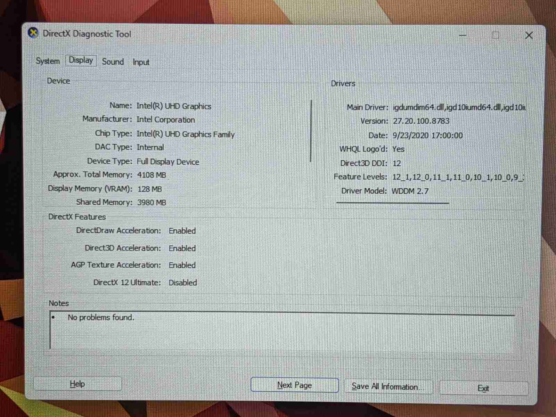
Task: Click Save All Information button
Action: (x=388, y=386)
